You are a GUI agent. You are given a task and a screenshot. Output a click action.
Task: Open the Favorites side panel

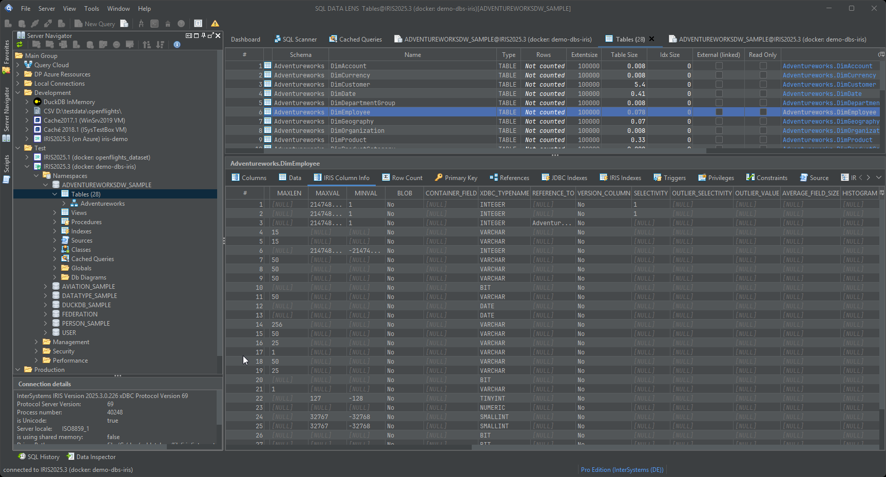[x=6, y=56]
